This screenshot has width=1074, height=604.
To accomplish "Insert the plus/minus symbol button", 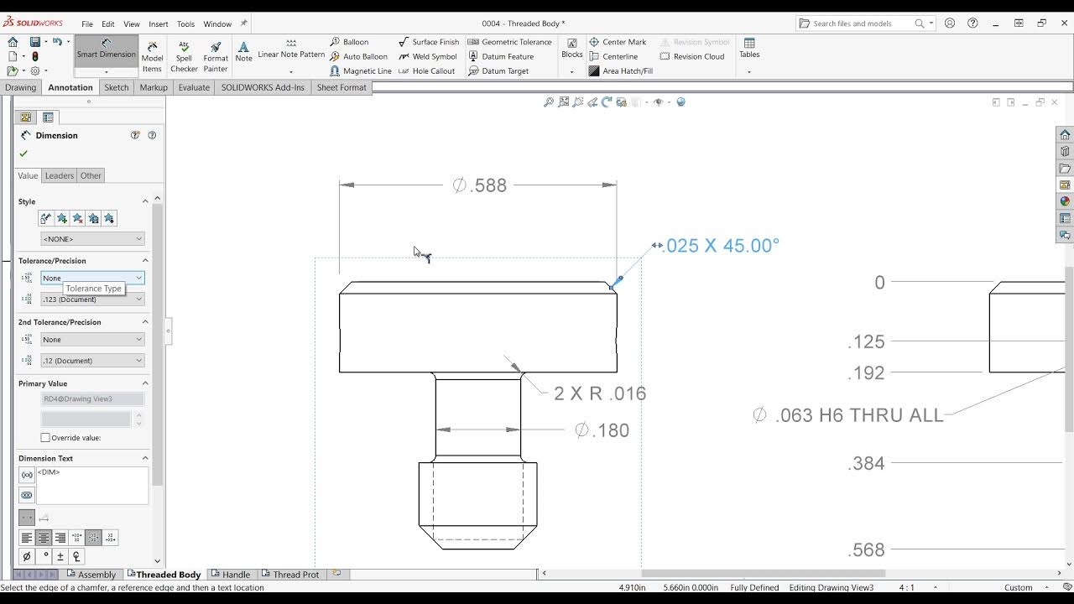I will [60, 556].
